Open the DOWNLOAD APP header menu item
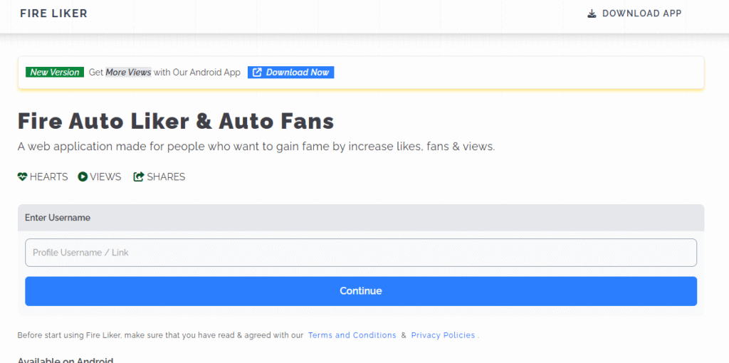The height and width of the screenshot is (363, 729). (x=641, y=14)
